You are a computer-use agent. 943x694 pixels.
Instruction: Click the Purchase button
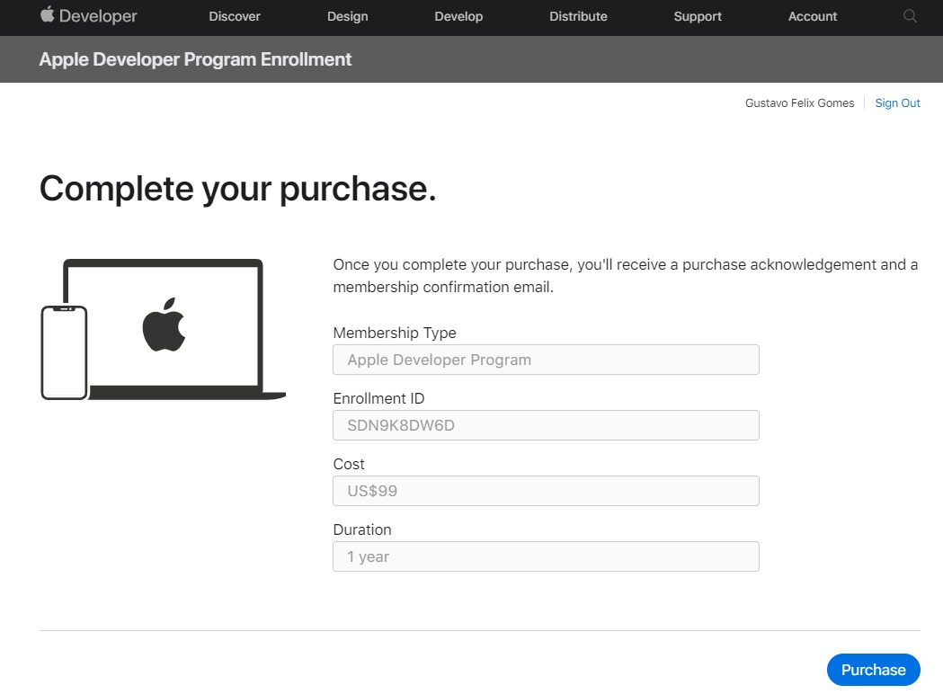pos(873,670)
